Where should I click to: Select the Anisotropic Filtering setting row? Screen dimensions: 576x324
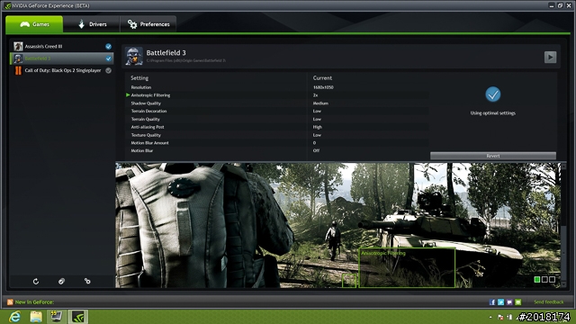[x=276, y=95]
